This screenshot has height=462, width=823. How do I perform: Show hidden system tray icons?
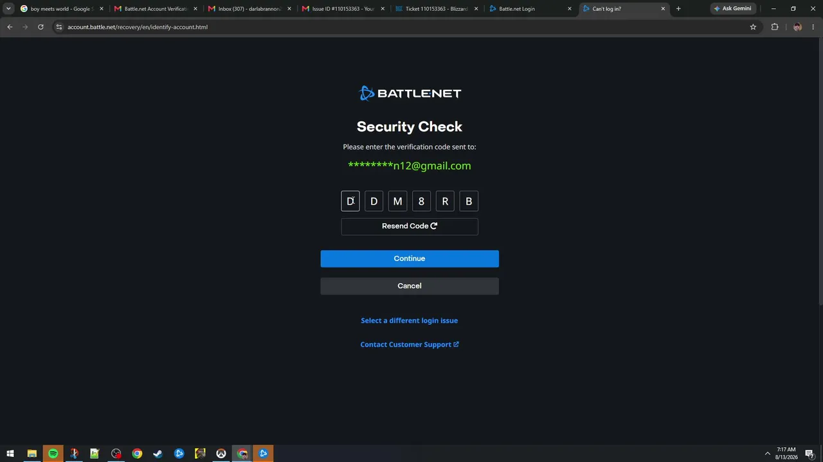point(767,454)
